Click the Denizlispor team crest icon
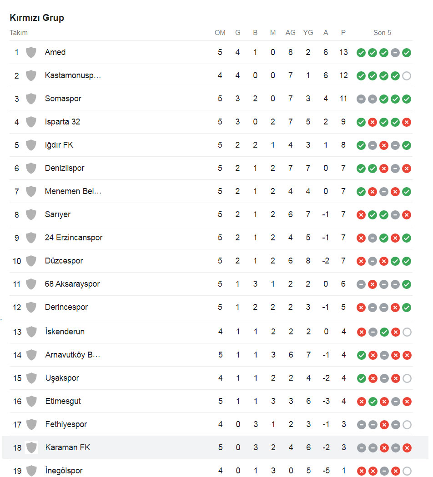The image size is (433, 477). click(31, 168)
